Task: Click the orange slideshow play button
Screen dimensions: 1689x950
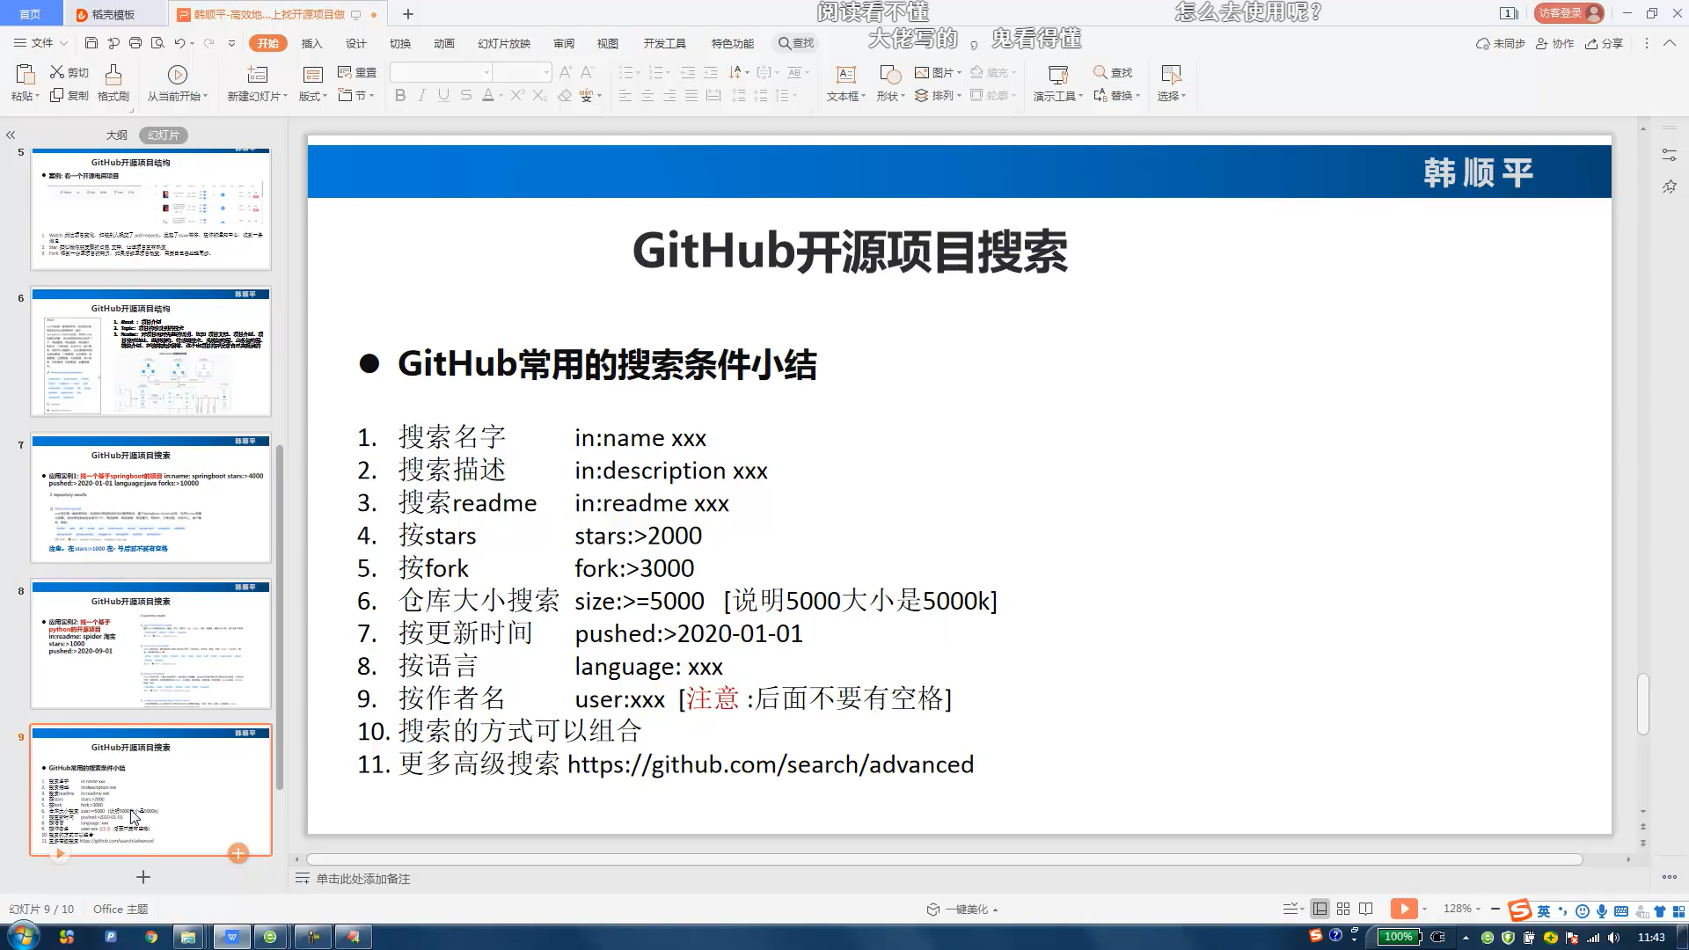Action: pyautogui.click(x=1404, y=909)
